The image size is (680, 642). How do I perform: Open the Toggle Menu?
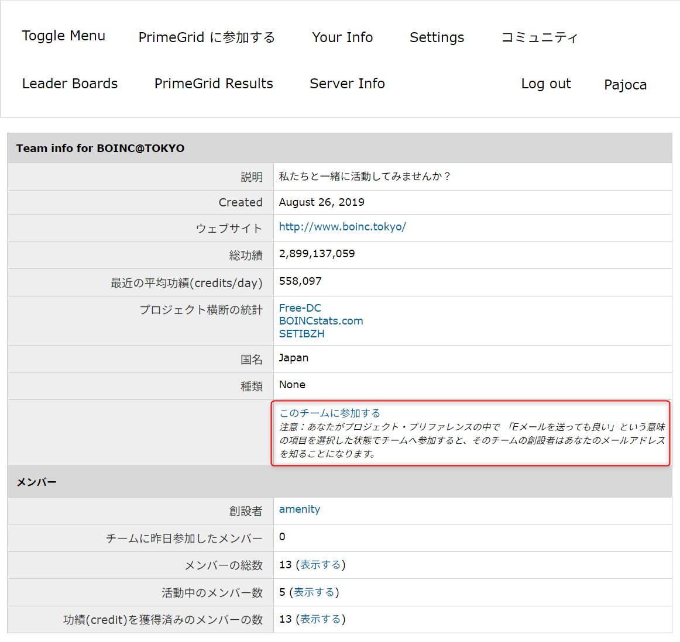[63, 36]
